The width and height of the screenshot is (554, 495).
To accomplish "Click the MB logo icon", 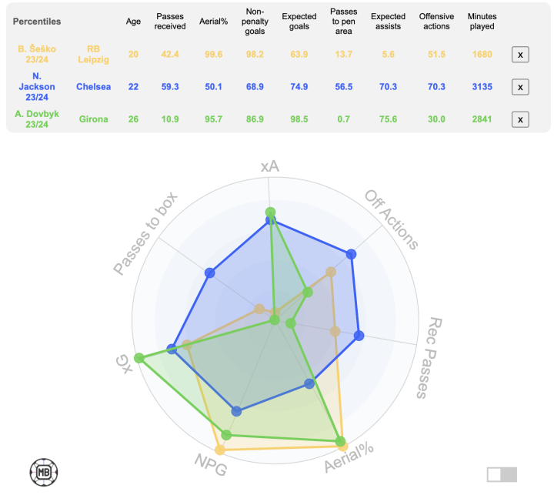I will pyautogui.click(x=44, y=471).
